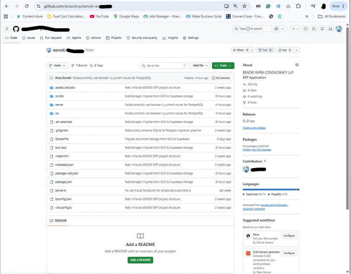Click the Fork button

point(265,50)
